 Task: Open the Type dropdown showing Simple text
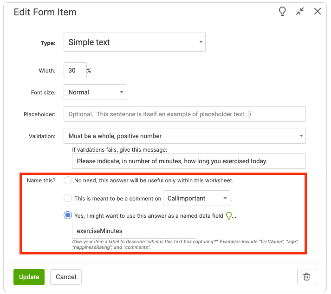(x=134, y=42)
